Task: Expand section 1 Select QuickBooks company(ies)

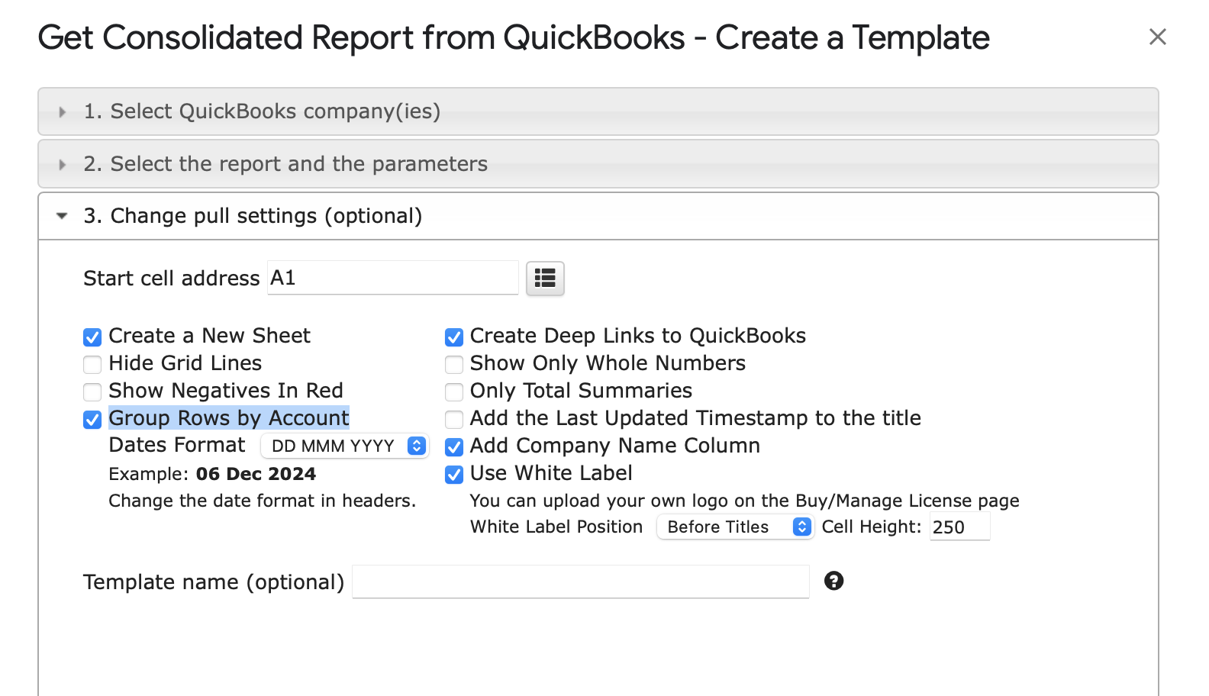Action: click(x=598, y=111)
